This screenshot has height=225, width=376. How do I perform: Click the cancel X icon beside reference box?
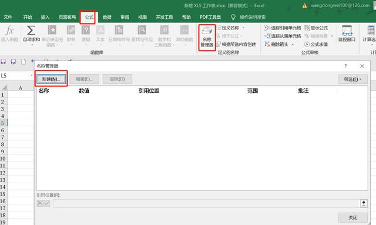pyautogui.click(x=40, y=203)
